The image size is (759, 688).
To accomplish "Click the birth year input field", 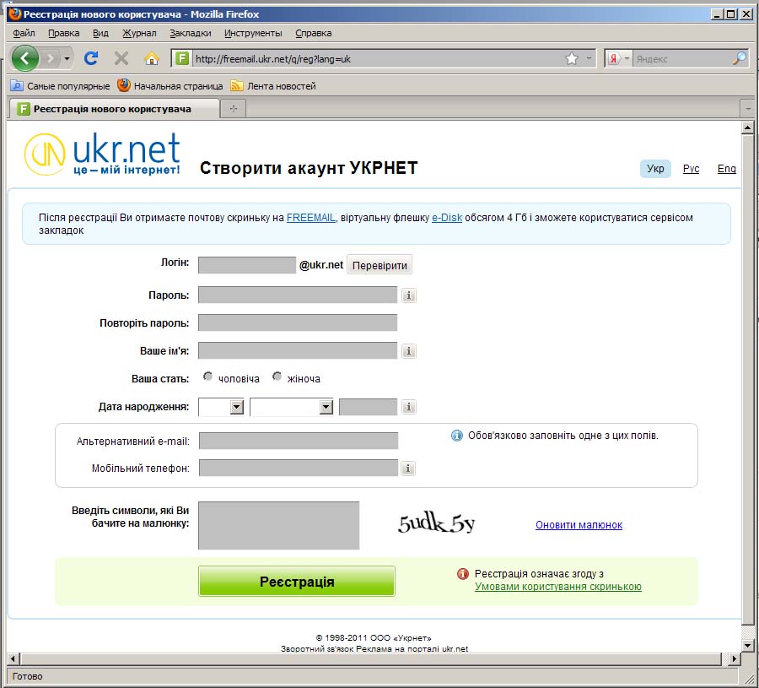I will point(369,407).
